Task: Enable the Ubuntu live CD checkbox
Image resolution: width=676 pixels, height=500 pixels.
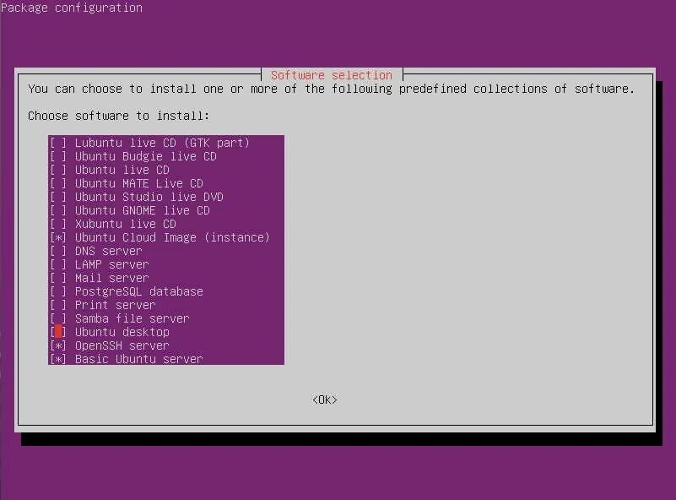Action: pyautogui.click(x=58, y=170)
